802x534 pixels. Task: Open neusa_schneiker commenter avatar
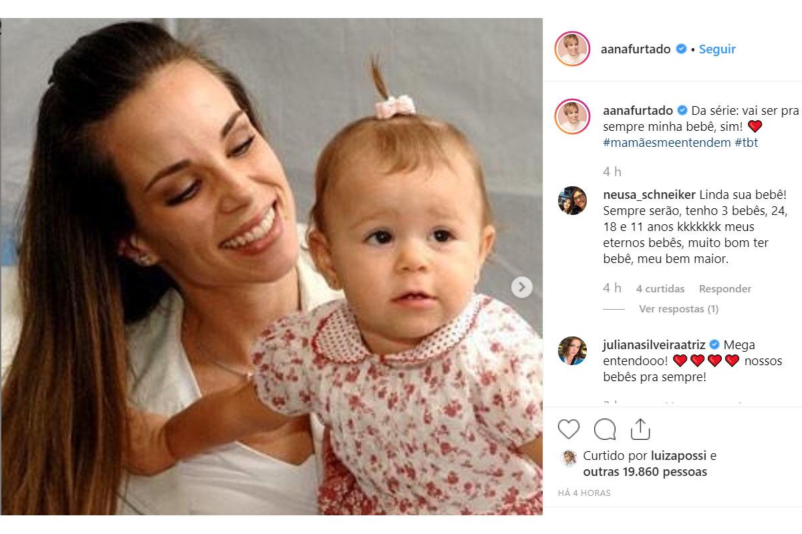572,200
